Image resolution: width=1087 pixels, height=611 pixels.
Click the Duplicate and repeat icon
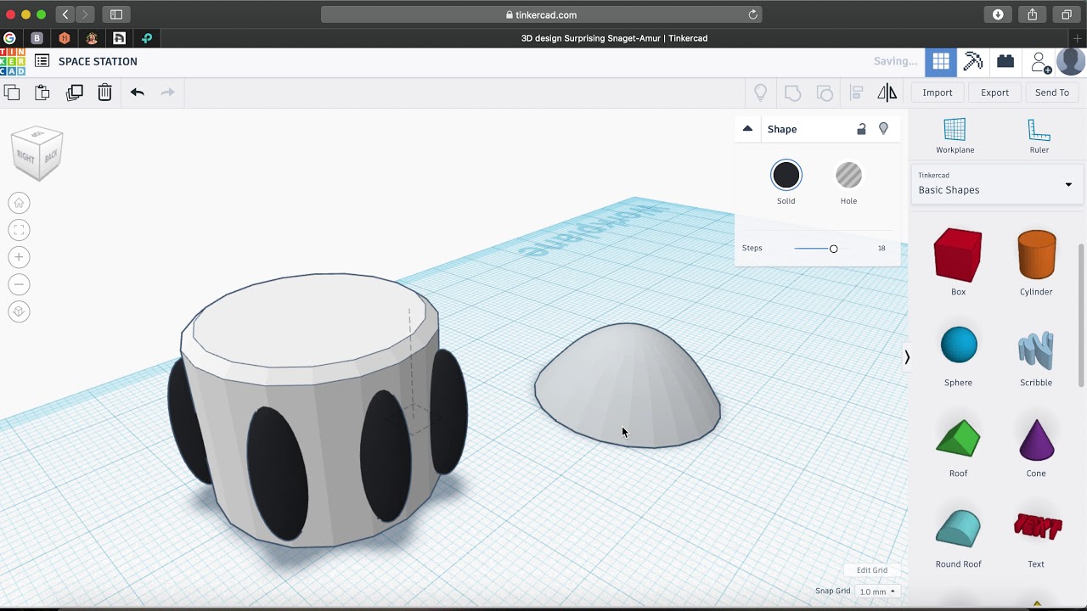click(75, 92)
